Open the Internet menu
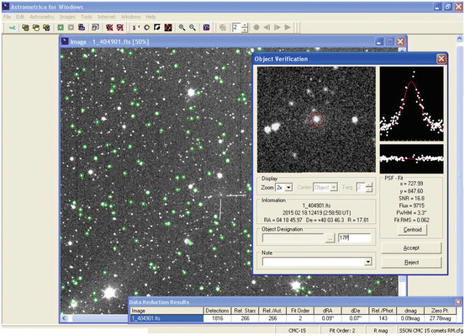 tap(107, 17)
